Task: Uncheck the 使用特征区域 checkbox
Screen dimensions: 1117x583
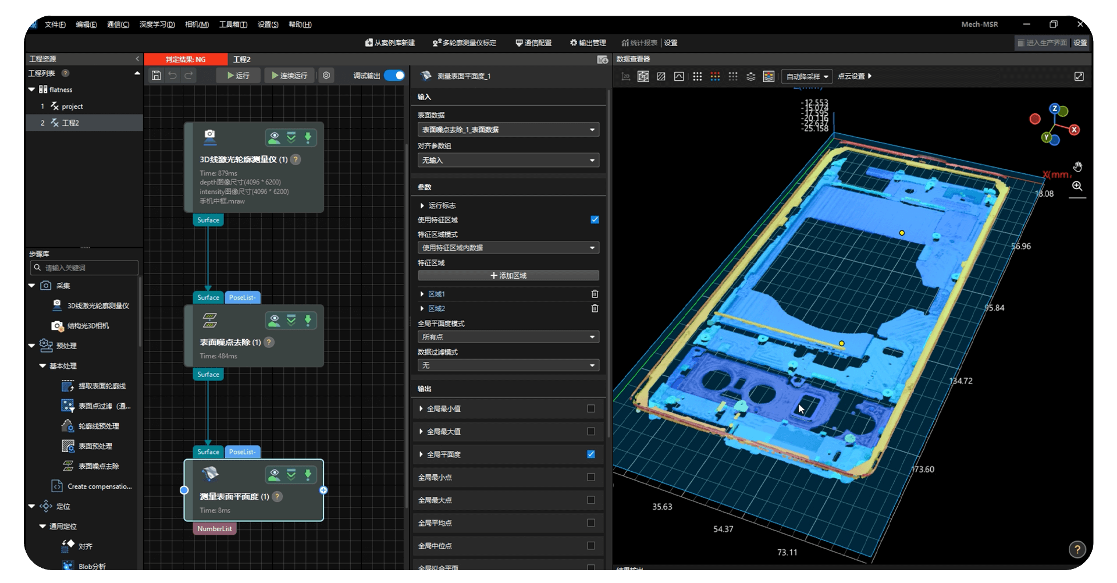Action: point(595,220)
